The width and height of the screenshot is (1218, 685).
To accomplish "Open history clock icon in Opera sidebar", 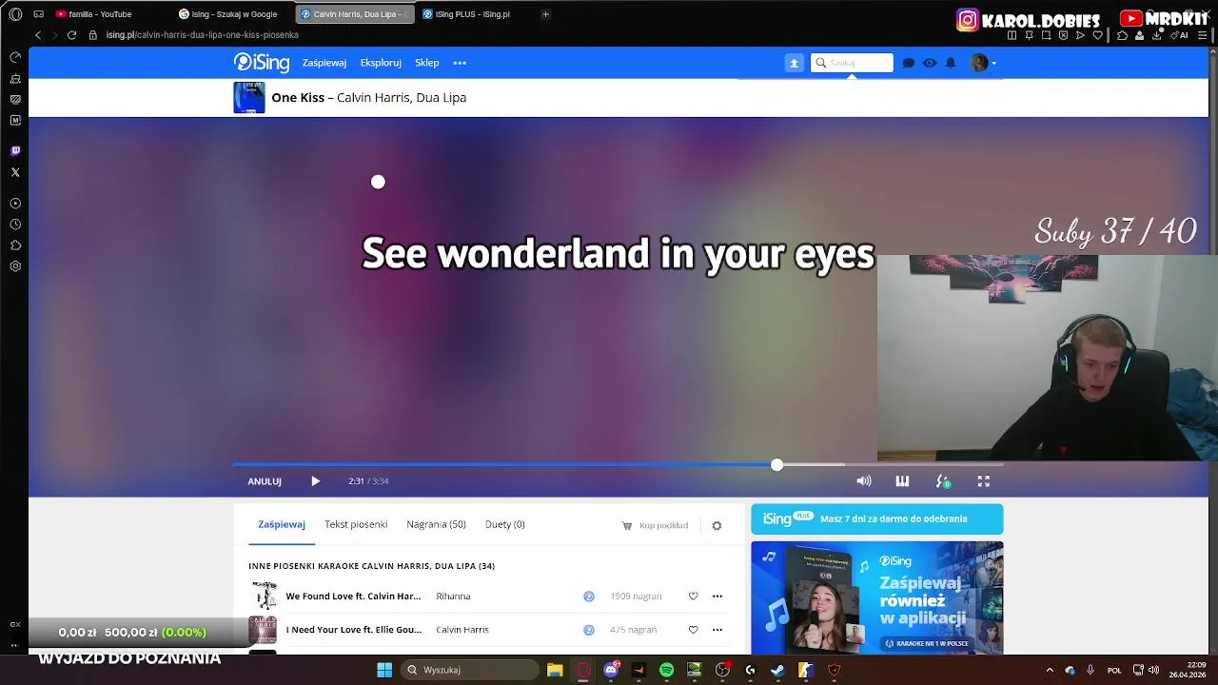I will pyautogui.click(x=15, y=225).
